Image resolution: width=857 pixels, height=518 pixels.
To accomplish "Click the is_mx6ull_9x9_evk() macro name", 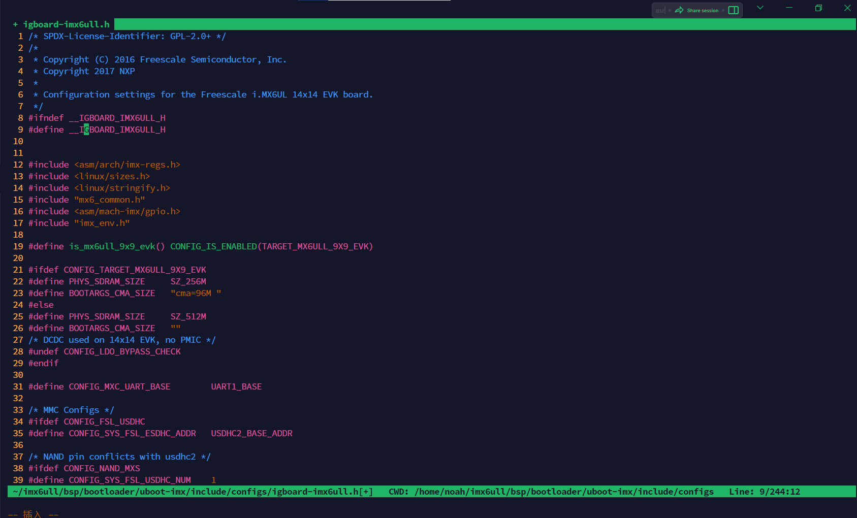I will [x=117, y=246].
